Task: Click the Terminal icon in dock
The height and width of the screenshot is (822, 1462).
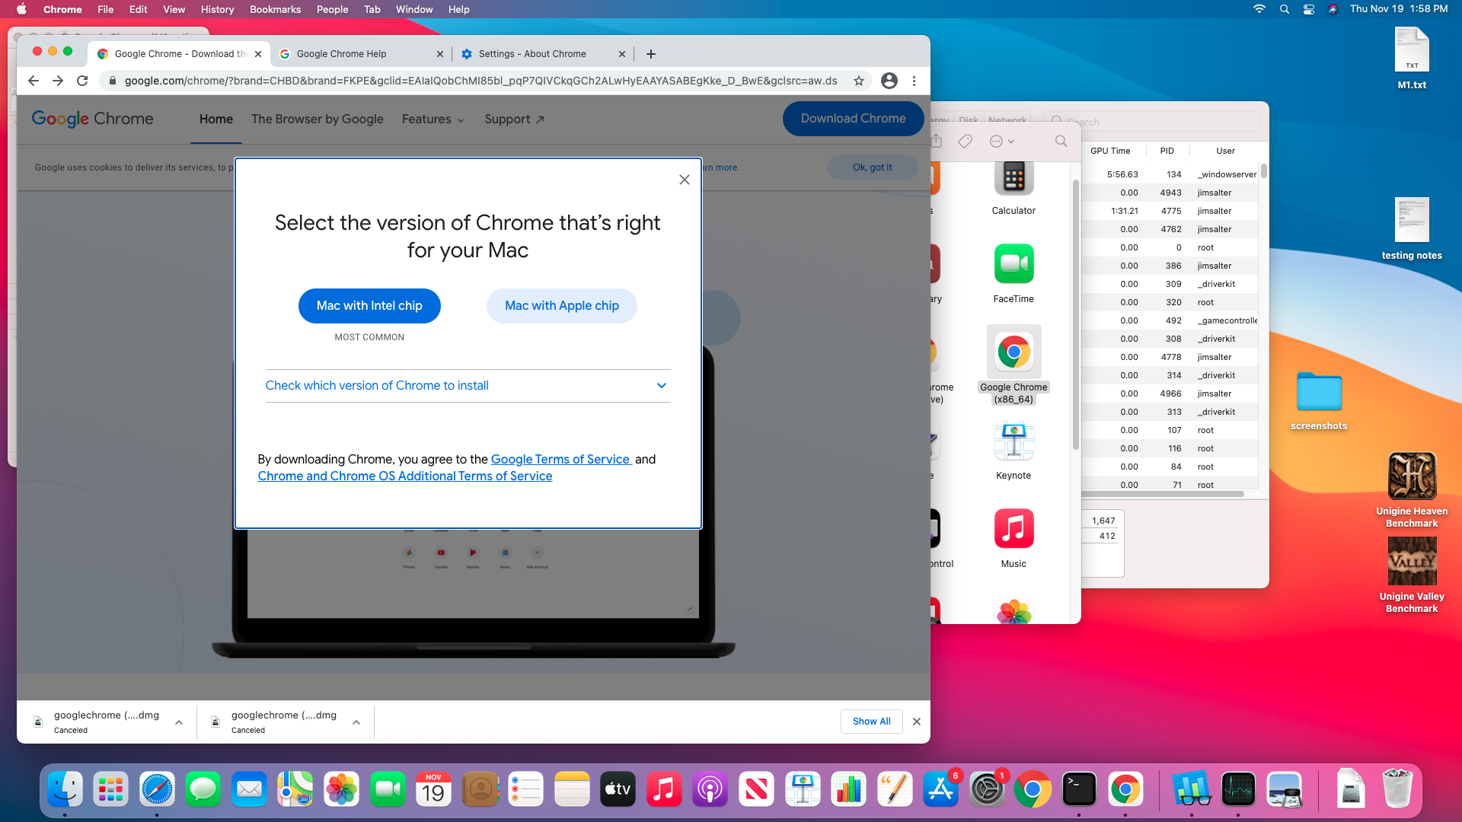Action: pyautogui.click(x=1080, y=791)
